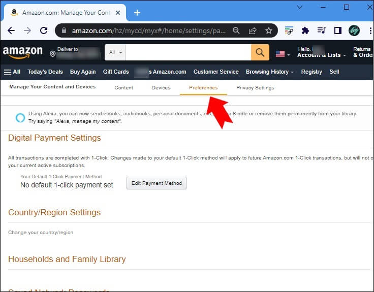Image resolution: width=374 pixels, height=292 pixels.
Task: Open Chrome's three-dot menu
Action: [370, 30]
